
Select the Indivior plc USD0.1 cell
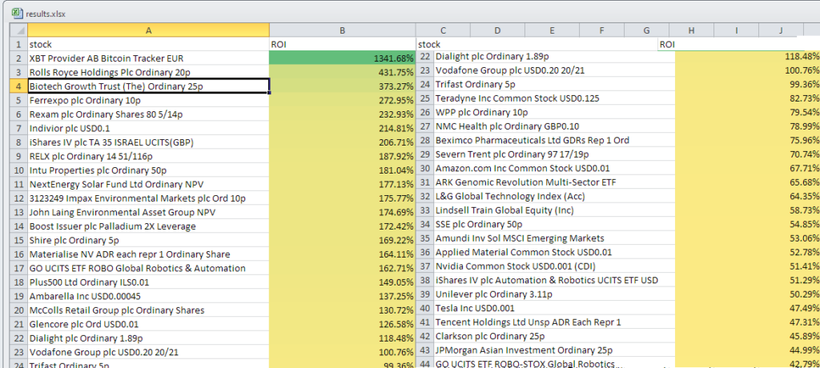(x=148, y=128)
